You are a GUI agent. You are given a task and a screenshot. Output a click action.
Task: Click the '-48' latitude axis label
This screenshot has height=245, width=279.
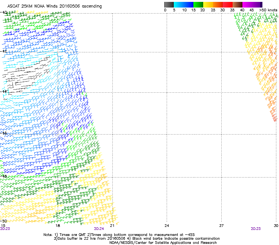pos(3,176)
